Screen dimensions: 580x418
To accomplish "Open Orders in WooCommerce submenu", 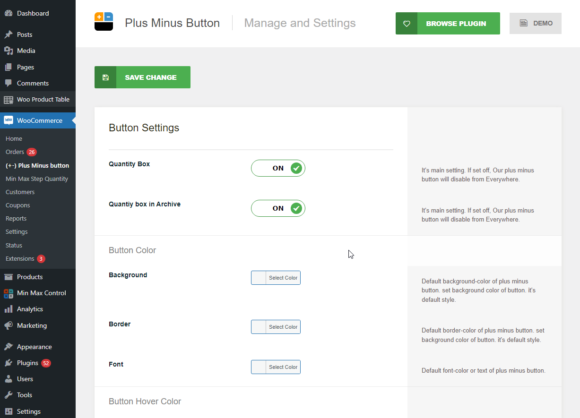I will 15,152.
